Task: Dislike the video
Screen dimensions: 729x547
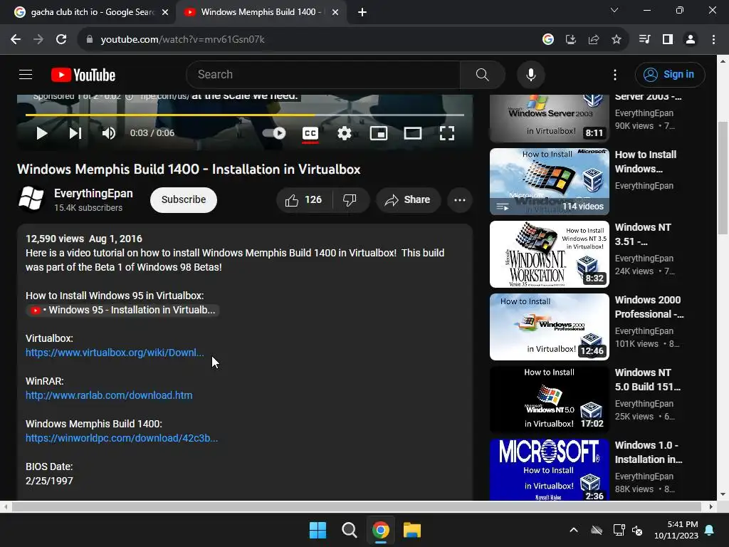Action: (350, 200)
